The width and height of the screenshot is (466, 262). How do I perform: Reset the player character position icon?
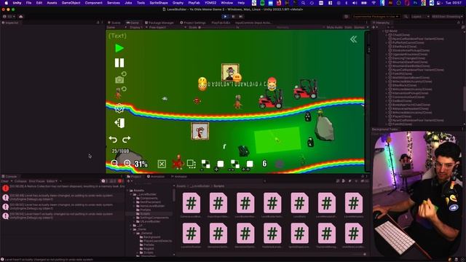pos(120,92)
